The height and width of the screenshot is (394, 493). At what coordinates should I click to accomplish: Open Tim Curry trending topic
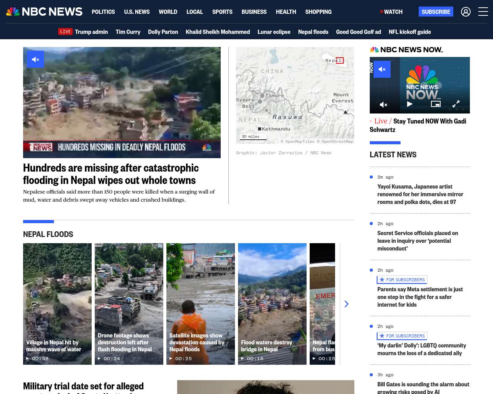point(128,32)
